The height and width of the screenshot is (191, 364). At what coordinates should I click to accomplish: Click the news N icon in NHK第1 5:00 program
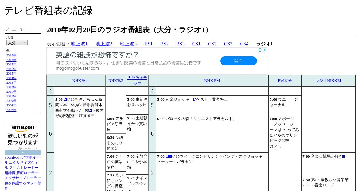click(65, 99)
